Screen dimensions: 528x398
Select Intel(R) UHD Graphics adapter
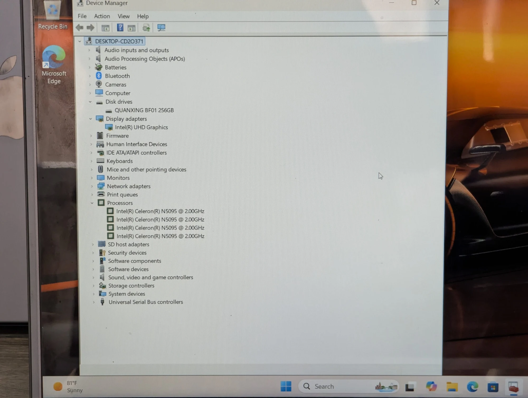(x=142, y=127)
